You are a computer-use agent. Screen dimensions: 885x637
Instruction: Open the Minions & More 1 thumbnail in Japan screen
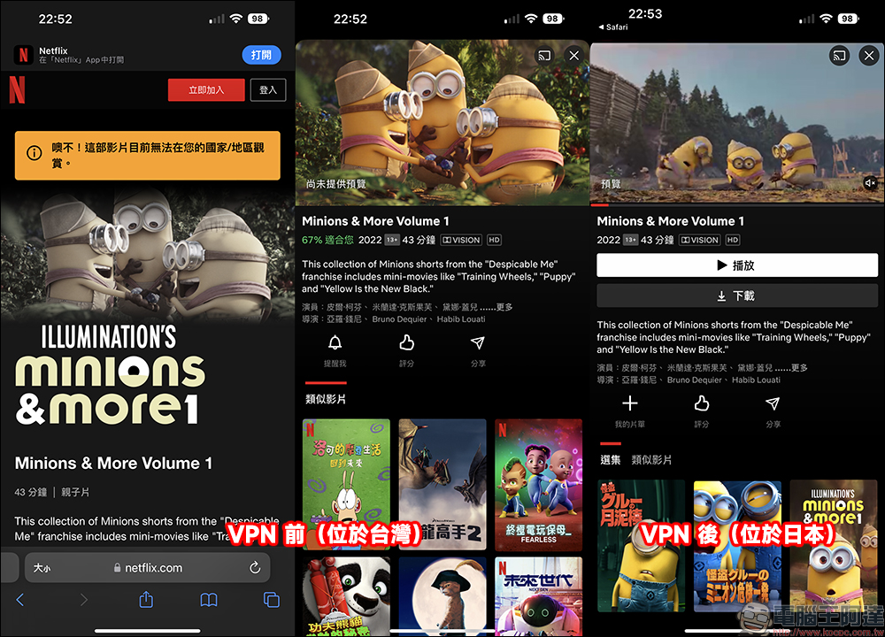(x=833, y=546)
